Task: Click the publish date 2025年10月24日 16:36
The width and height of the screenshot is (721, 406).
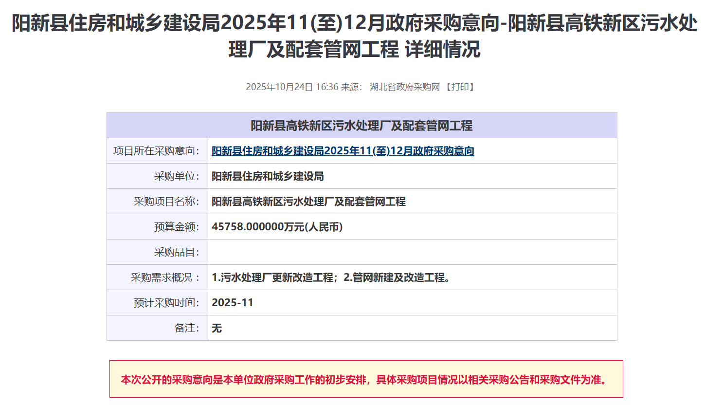Action: 291,87
